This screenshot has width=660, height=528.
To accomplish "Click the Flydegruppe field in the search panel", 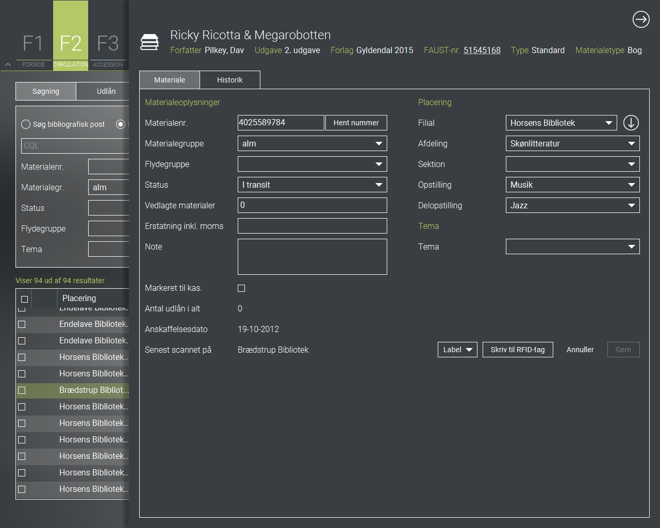I will pos(109,228).
